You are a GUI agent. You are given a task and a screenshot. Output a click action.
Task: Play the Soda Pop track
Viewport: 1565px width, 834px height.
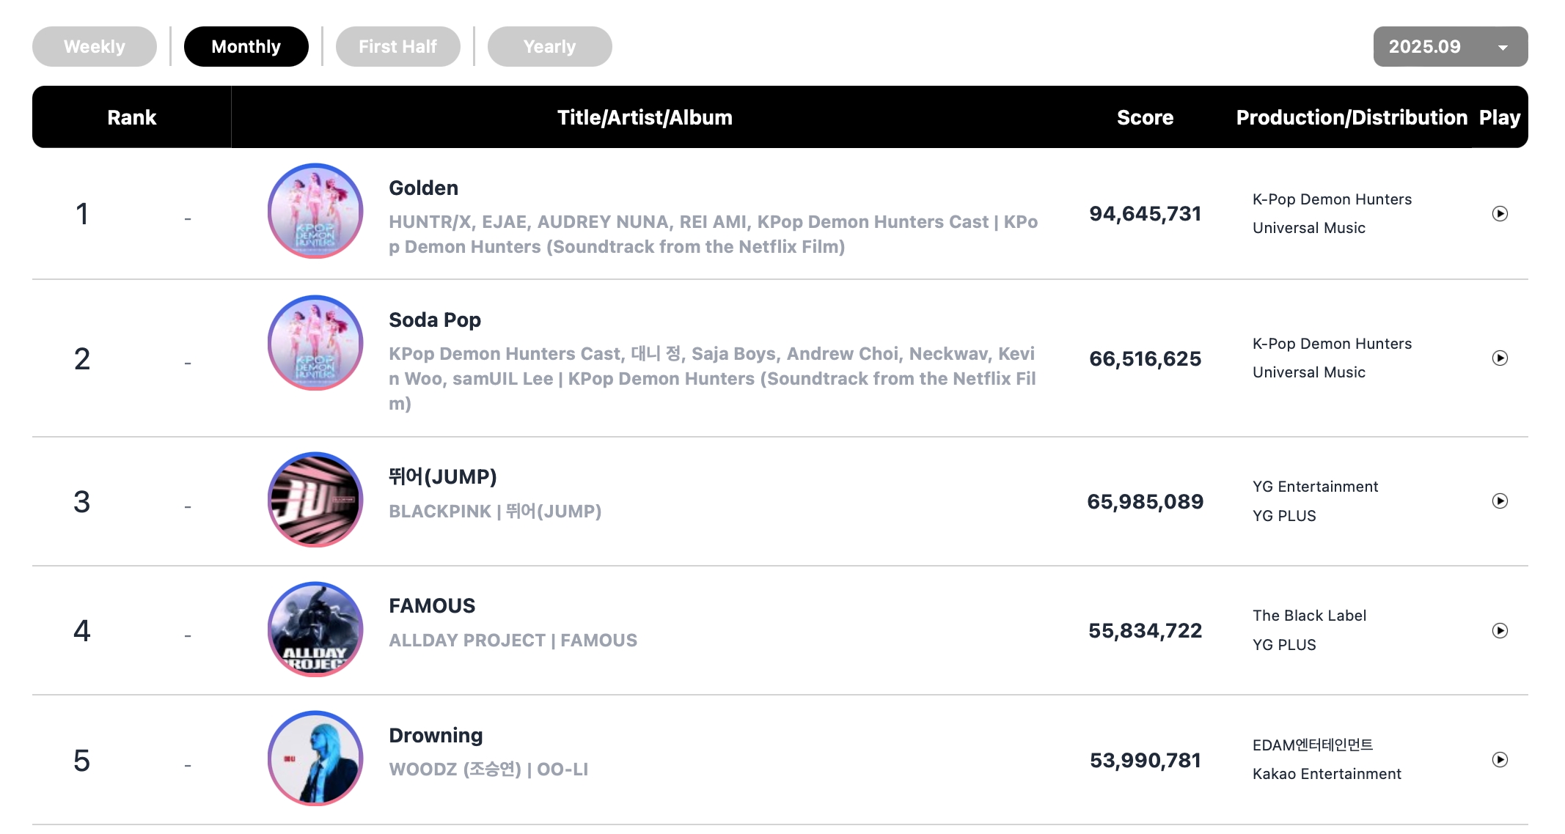[x=1500, y=358]
